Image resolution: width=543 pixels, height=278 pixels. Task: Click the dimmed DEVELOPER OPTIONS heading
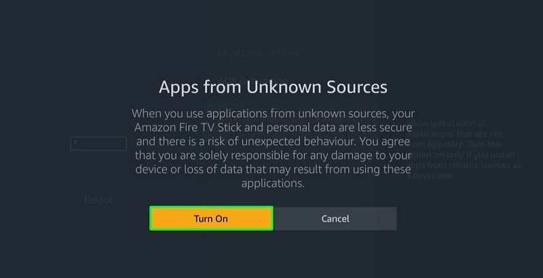(x=259, y=54)
